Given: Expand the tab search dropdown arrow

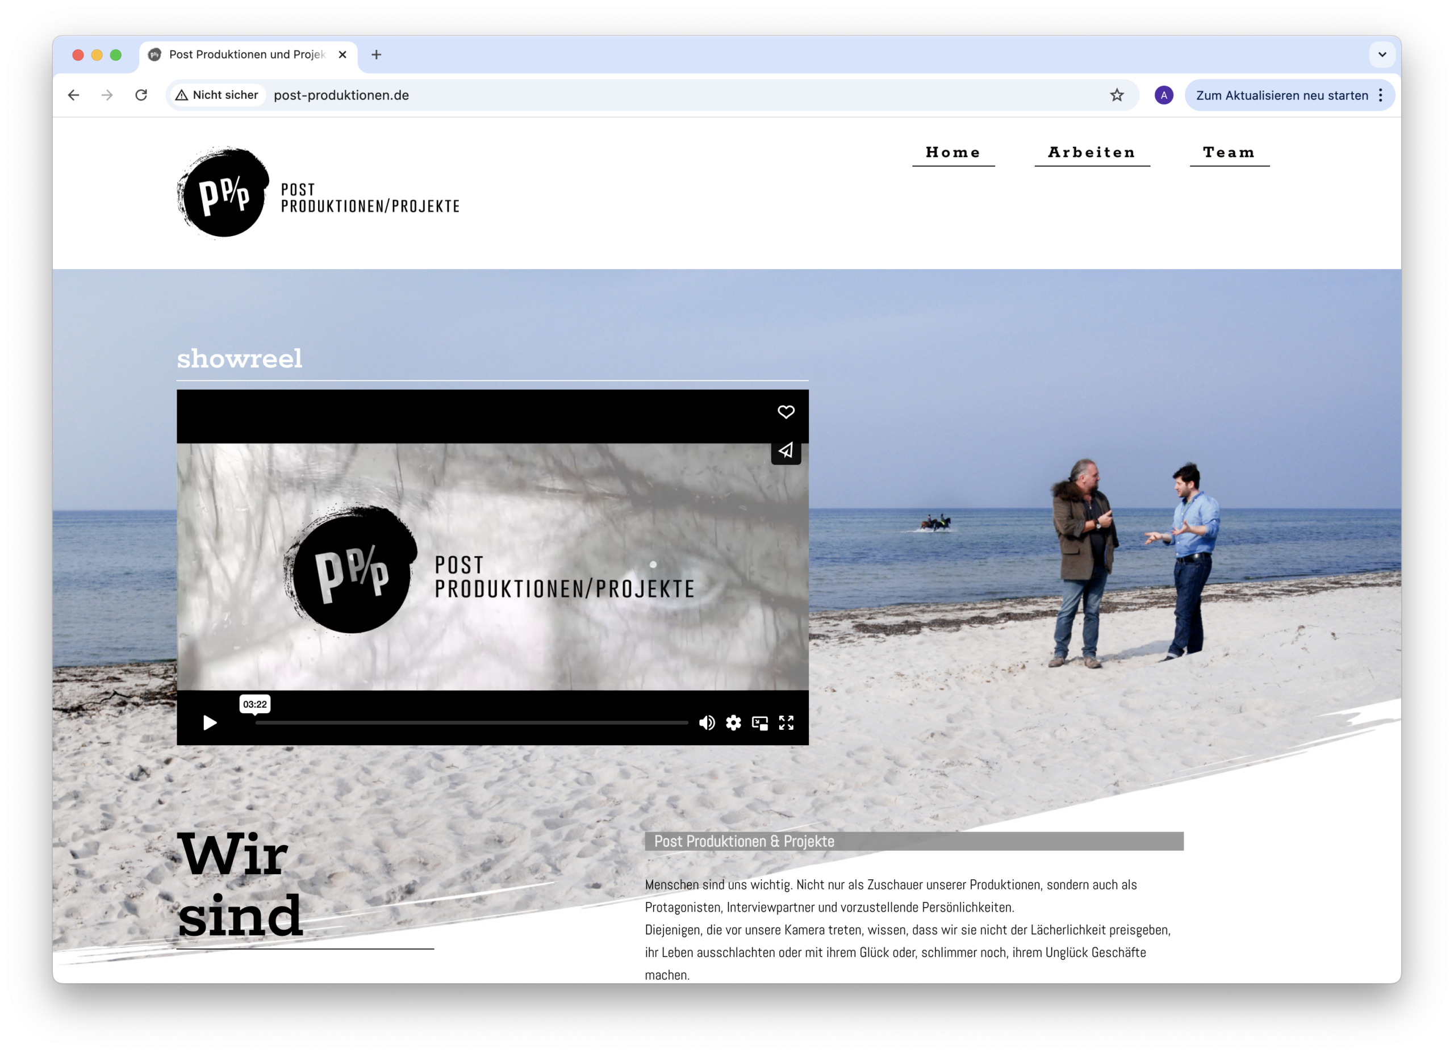Looking at the screenshot, I should click(x=1381, y=55).
